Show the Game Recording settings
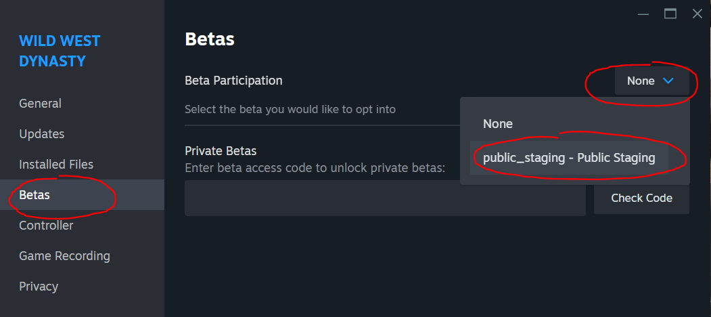Screen dimensions: 711x317 pyautogui.click(x=64, y=256)
